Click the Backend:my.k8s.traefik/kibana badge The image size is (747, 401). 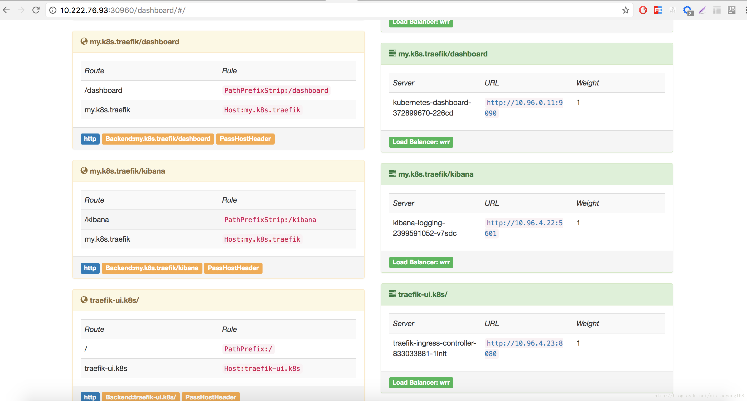pos(152,268)
